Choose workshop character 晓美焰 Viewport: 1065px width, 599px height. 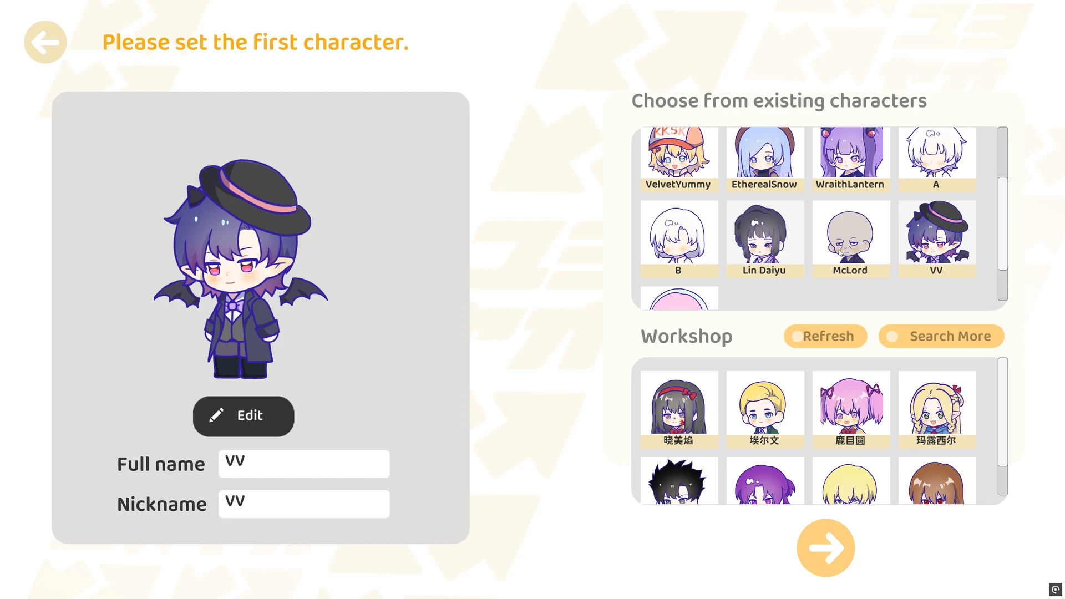[x=679, y=409]
